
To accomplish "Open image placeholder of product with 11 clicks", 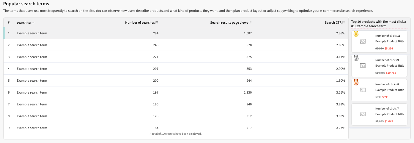I will 363,41.
